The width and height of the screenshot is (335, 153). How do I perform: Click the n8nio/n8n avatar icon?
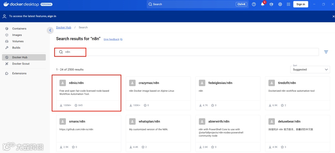pos(63,83)
